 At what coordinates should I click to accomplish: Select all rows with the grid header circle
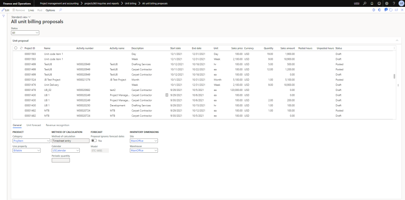(16, 48)
